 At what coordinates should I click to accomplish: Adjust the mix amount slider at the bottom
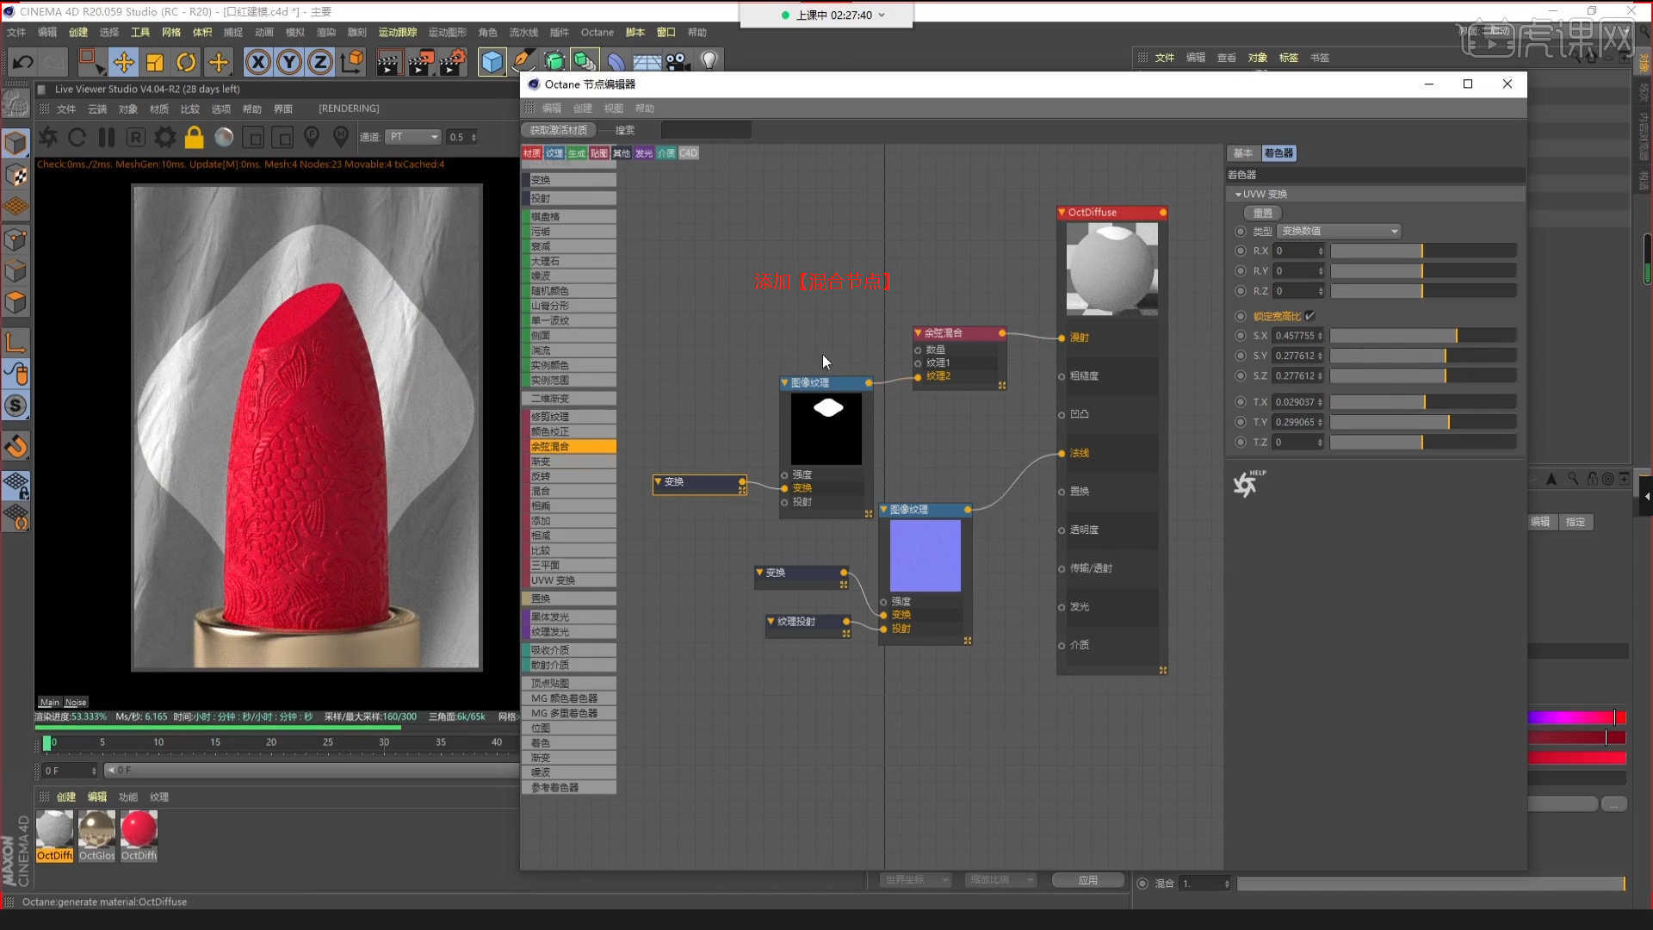coord(1431,883)
